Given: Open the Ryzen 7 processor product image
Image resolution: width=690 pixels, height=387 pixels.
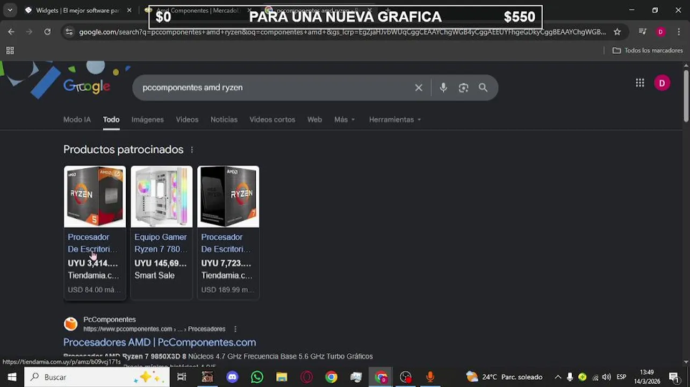Looking at the screenshot, I should tap(228, 197).
